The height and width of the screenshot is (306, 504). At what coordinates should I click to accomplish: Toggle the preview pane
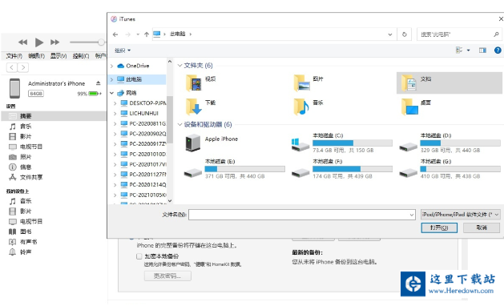pos(482,50)
